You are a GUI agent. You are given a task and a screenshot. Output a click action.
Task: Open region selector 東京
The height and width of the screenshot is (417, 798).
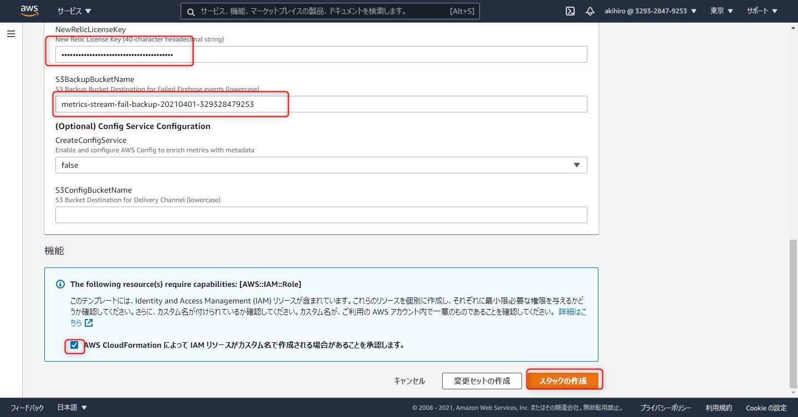tap(722, 11)
